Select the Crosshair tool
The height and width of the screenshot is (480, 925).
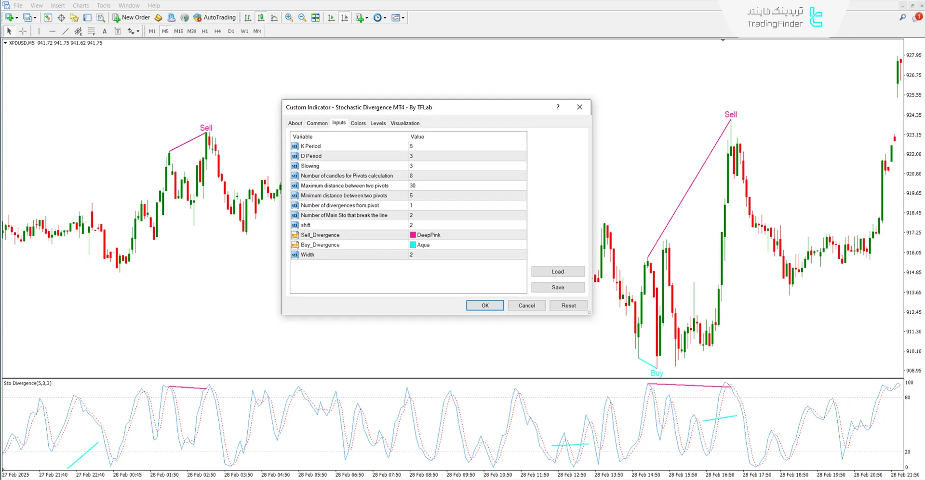(23, 31)
